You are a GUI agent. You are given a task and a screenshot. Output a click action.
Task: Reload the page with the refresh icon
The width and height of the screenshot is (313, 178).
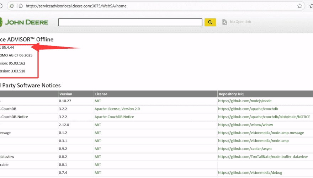click(1, 6)
